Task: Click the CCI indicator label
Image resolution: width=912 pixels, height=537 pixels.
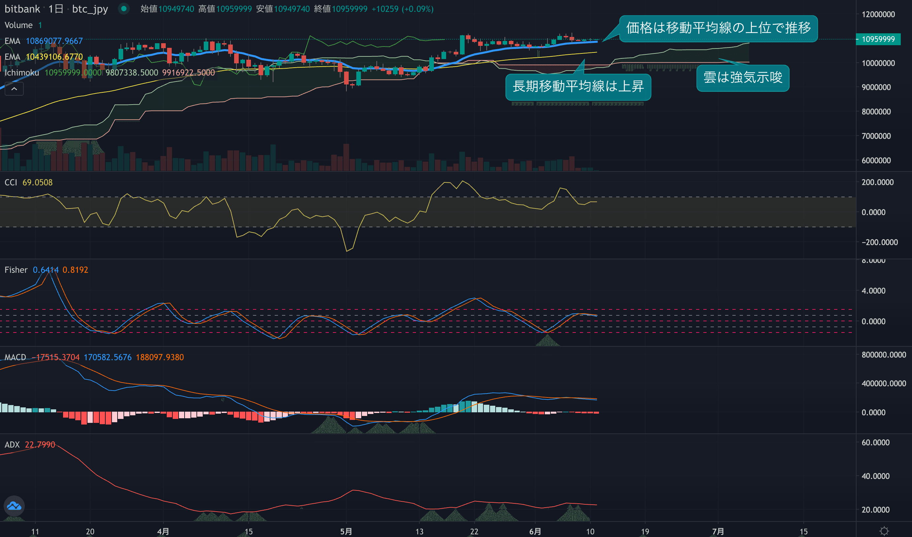Action: click(11, 182)
